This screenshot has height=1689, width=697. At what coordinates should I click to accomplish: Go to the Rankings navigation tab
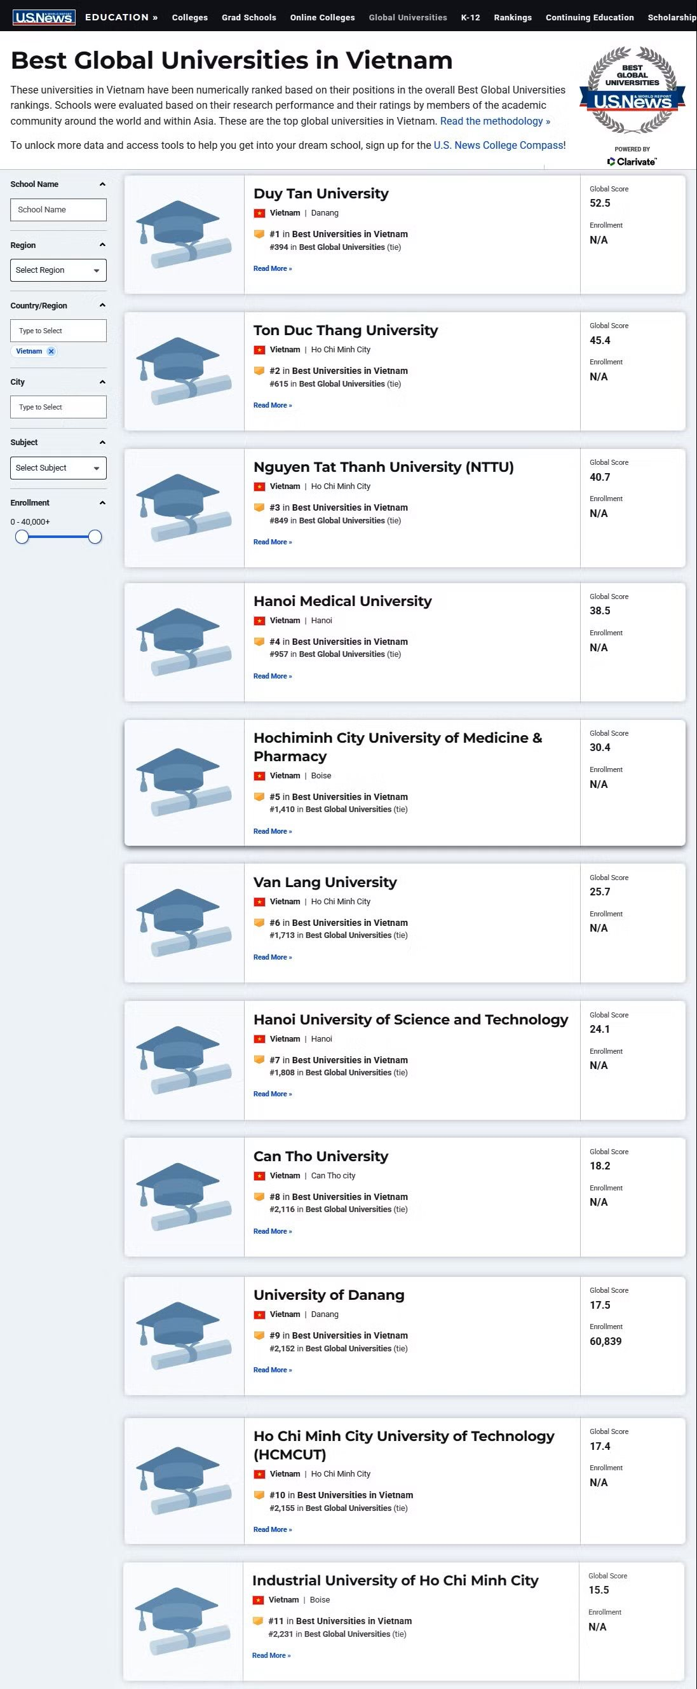[513, 18]
